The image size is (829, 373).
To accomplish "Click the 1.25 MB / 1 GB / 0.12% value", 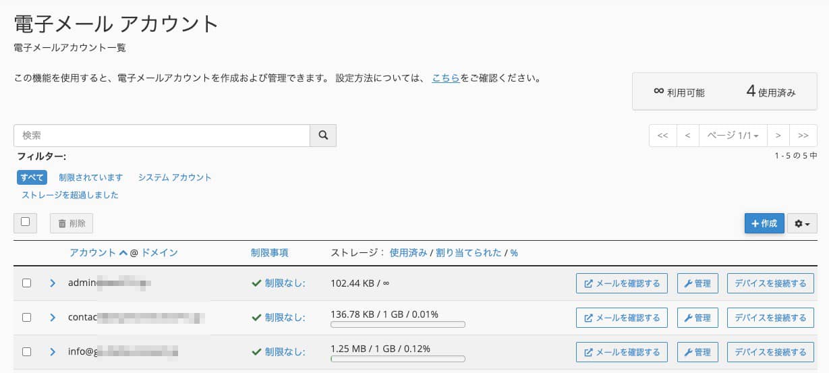I will click(380, 348).
